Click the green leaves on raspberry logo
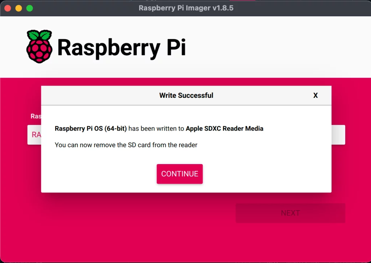The height and width of the screenshot is (263, 371). [x=39, y=35]
